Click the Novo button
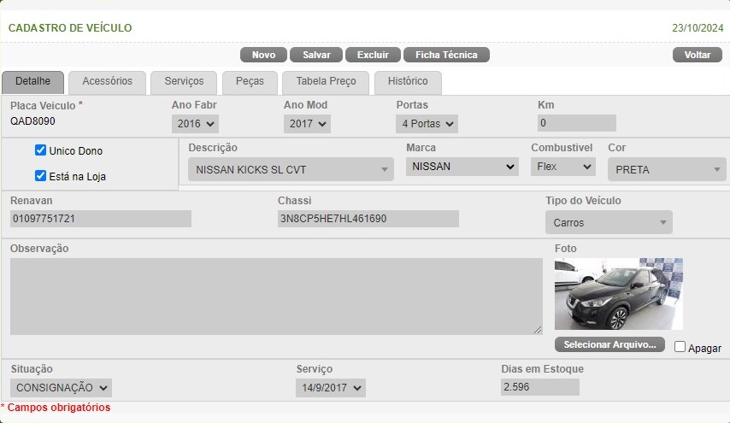The height and width of the screenshot is (423, 730). 263,55
